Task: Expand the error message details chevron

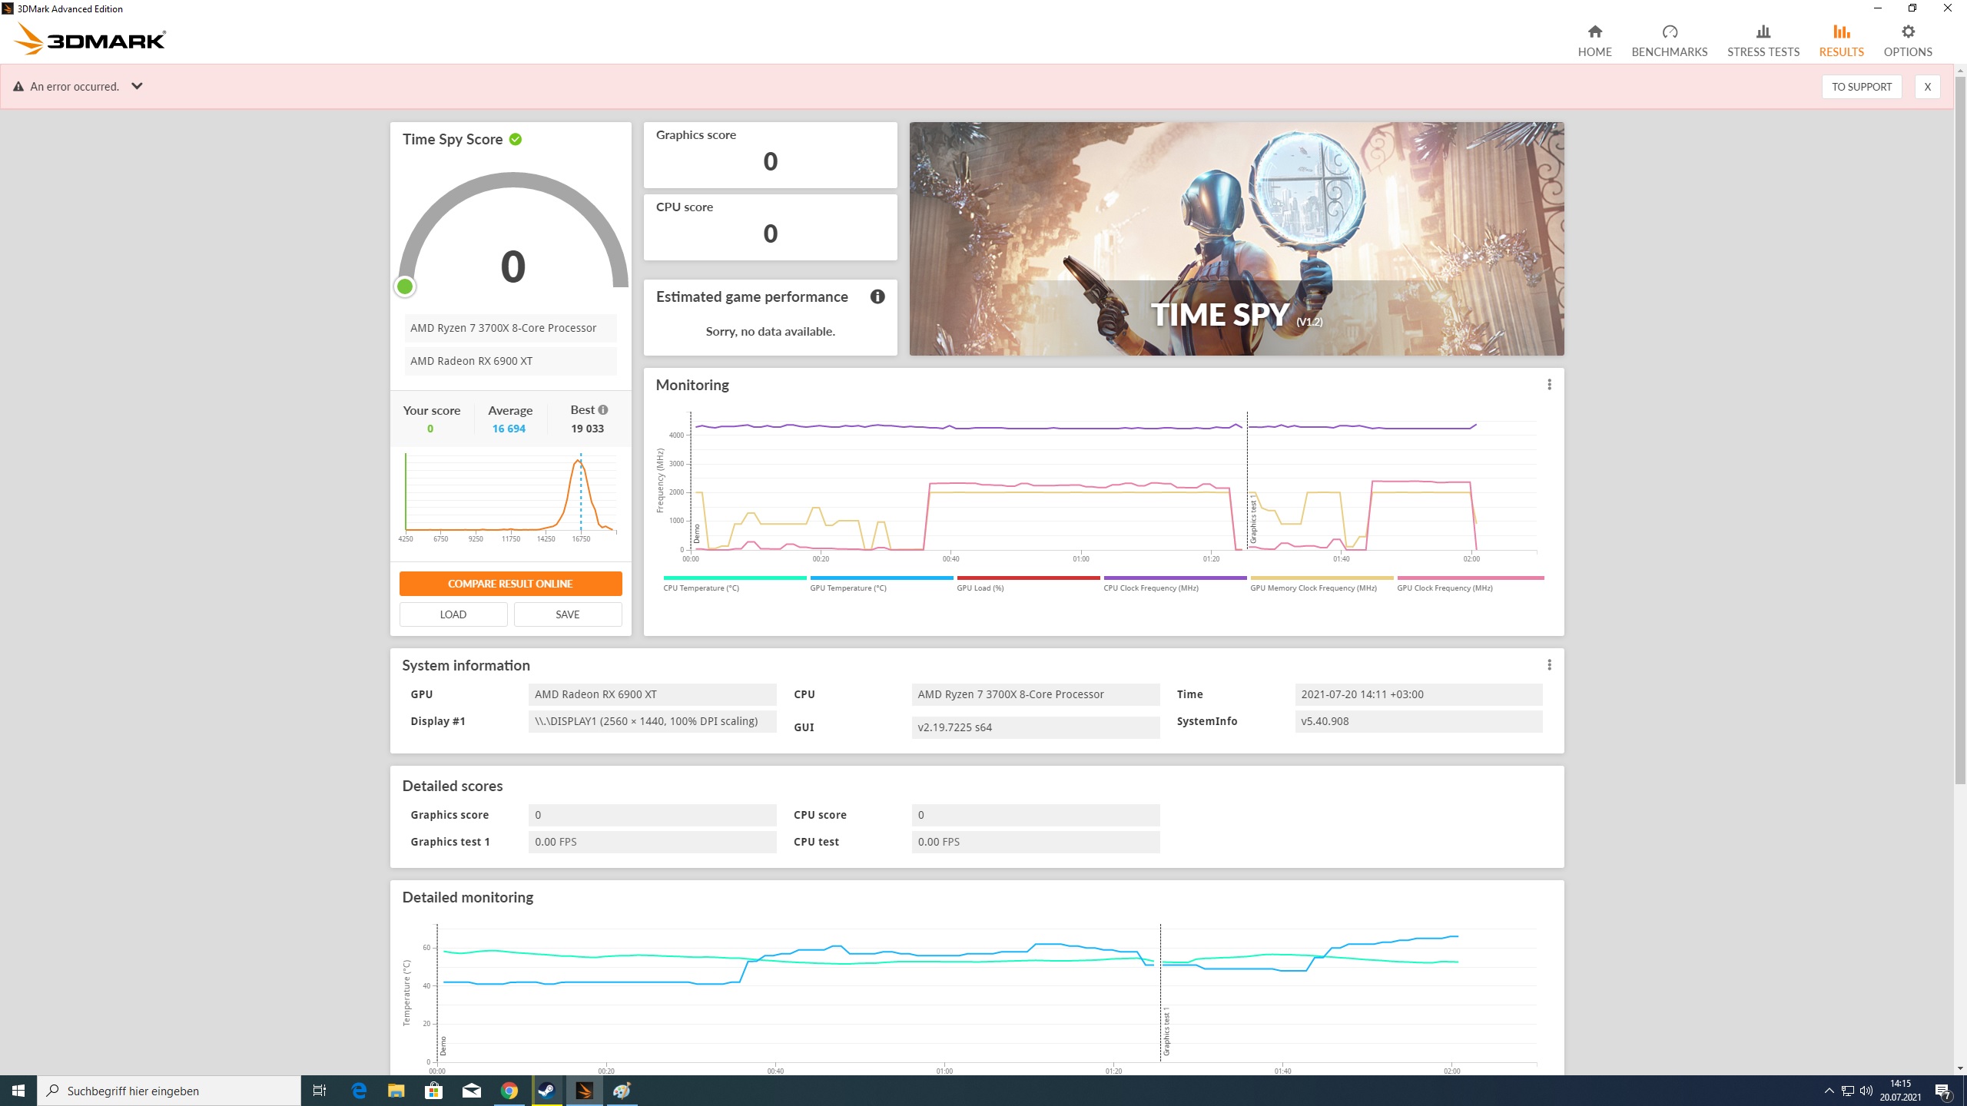Action: [x=137, y=86]
